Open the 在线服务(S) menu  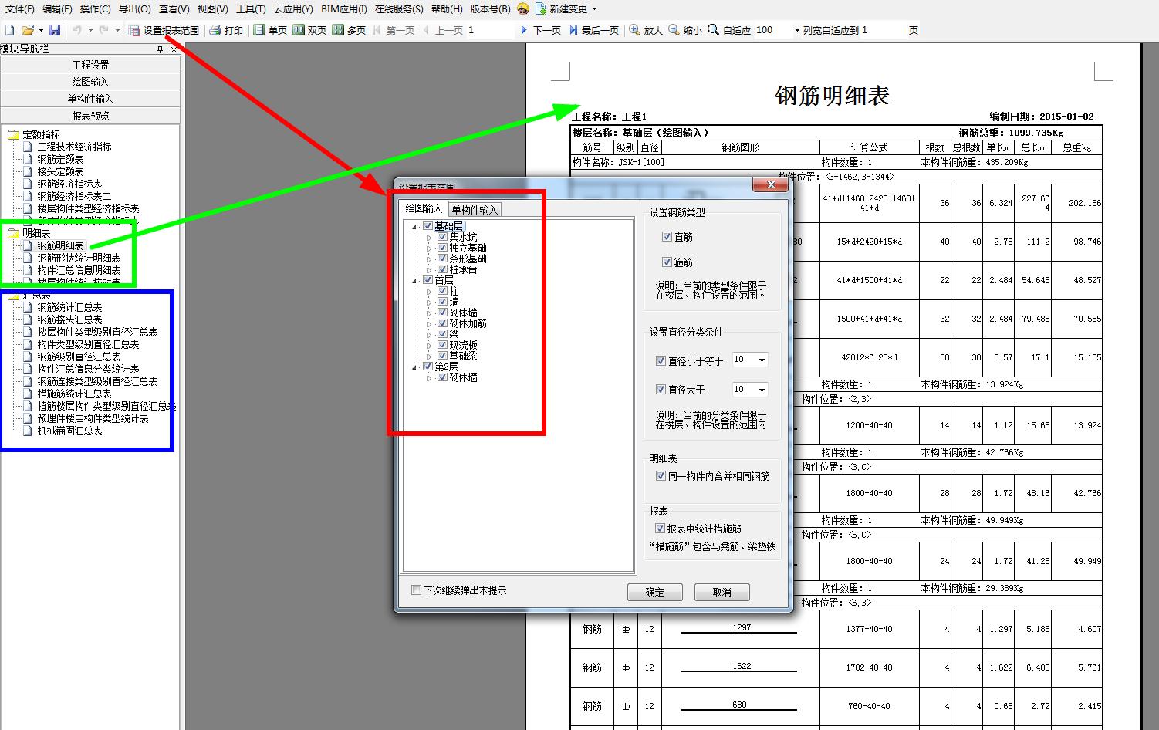click(399, 8)
